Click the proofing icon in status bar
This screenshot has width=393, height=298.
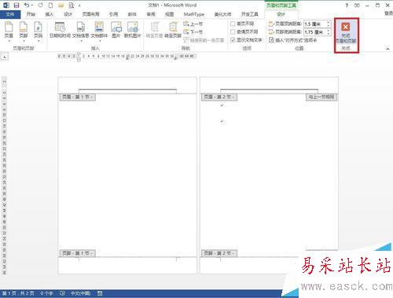[x=62, y=293]
